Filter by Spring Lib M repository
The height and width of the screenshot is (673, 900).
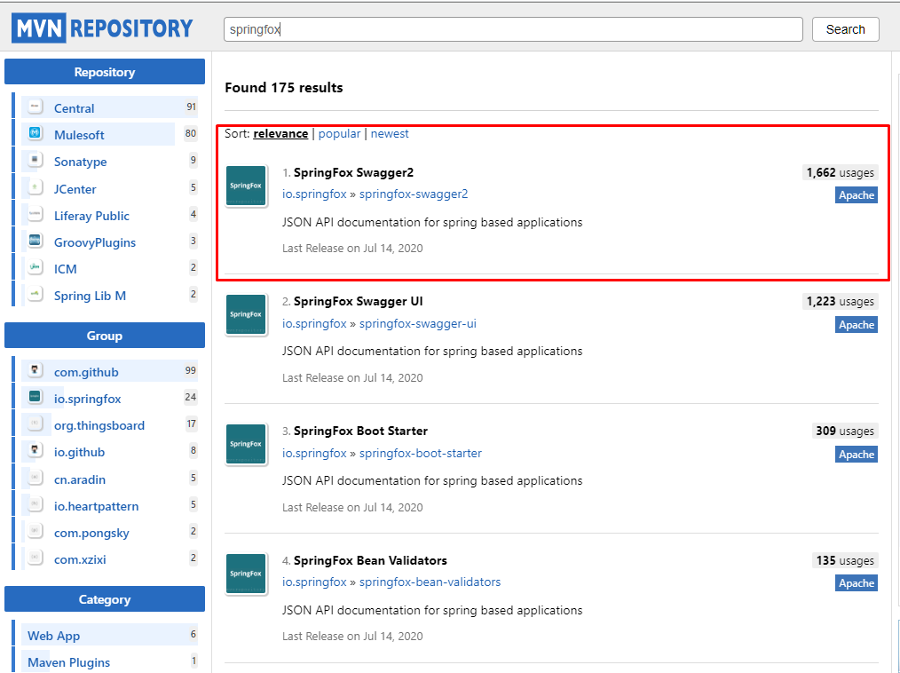click(91, 296)
